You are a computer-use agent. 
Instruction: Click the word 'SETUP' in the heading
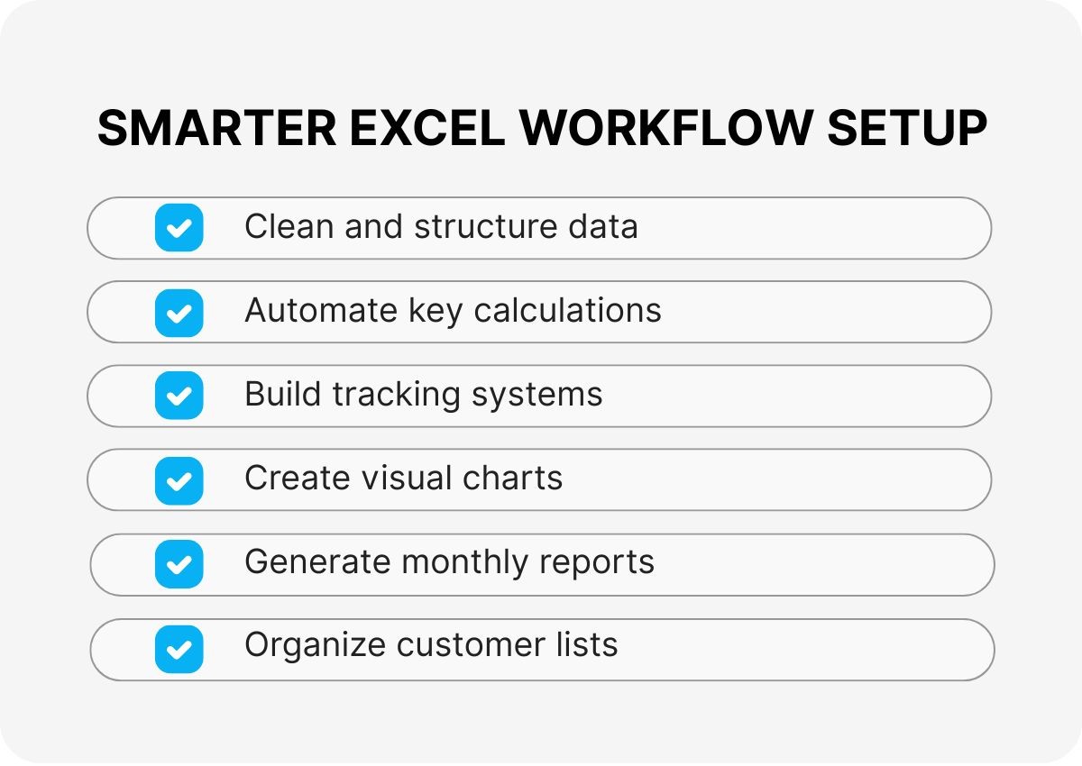907,129
